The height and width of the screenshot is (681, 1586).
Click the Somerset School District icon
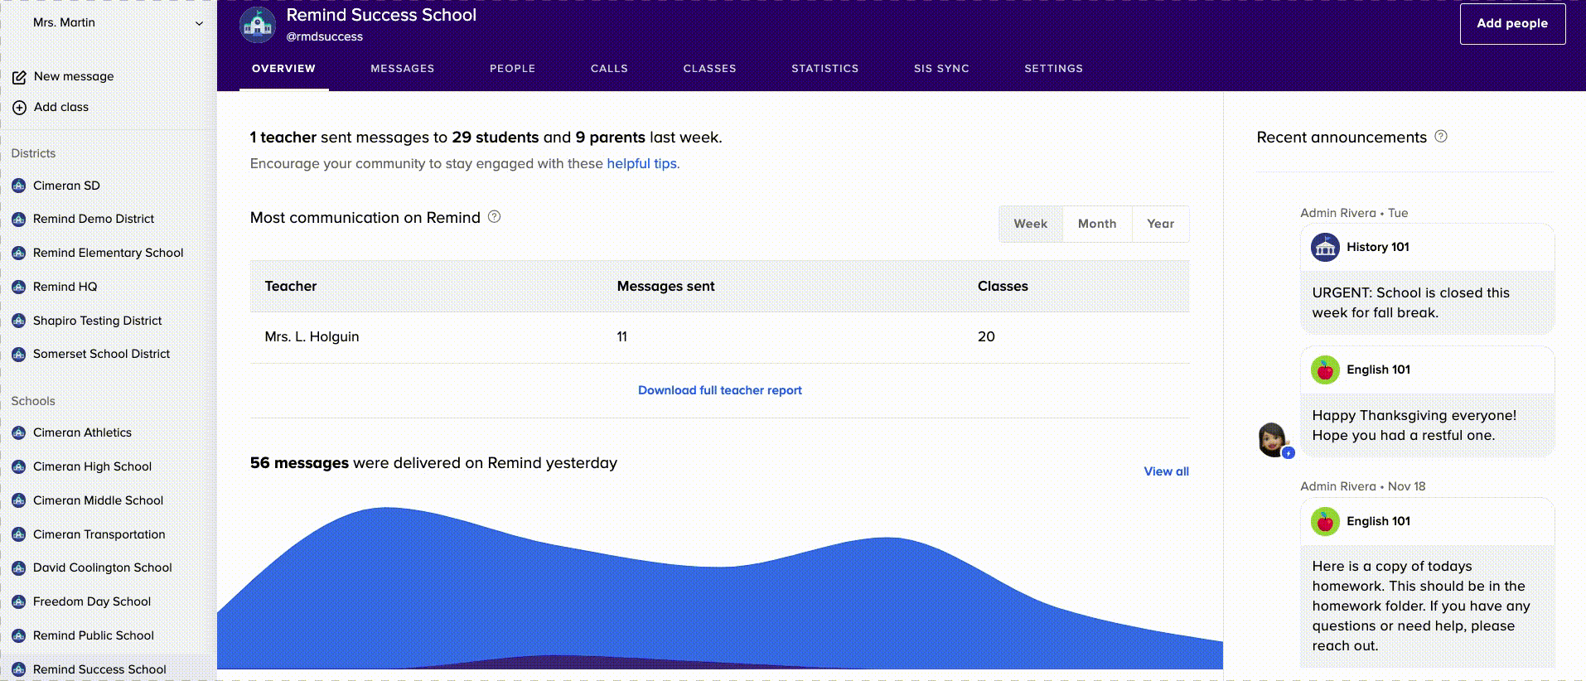[x=18, y=355]
